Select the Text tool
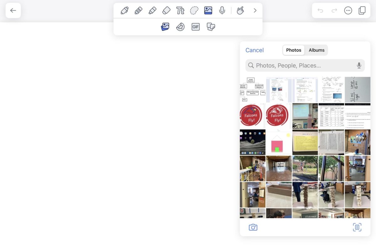Image resolution: width=376 pixels, height=246 pixels. [x=180, y=11]
